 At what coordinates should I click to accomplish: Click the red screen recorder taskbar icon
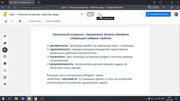pyautogui.click(x=42, y=98)
